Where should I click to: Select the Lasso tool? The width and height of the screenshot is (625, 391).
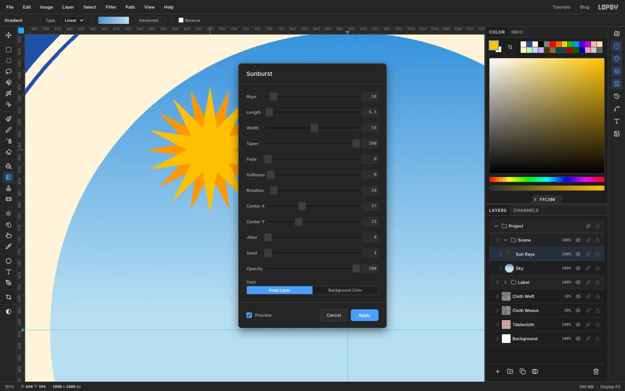(9, 72)
